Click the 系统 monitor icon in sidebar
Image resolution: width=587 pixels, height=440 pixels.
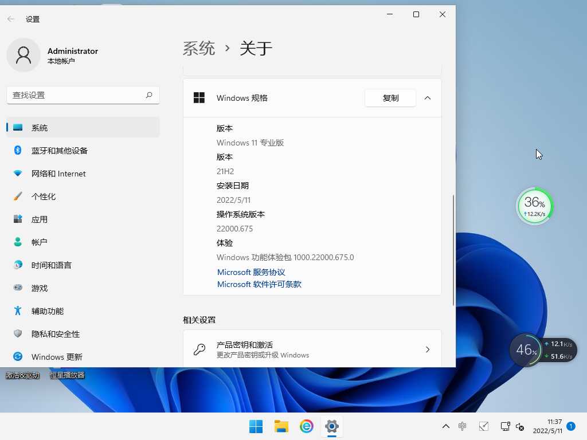18,128
